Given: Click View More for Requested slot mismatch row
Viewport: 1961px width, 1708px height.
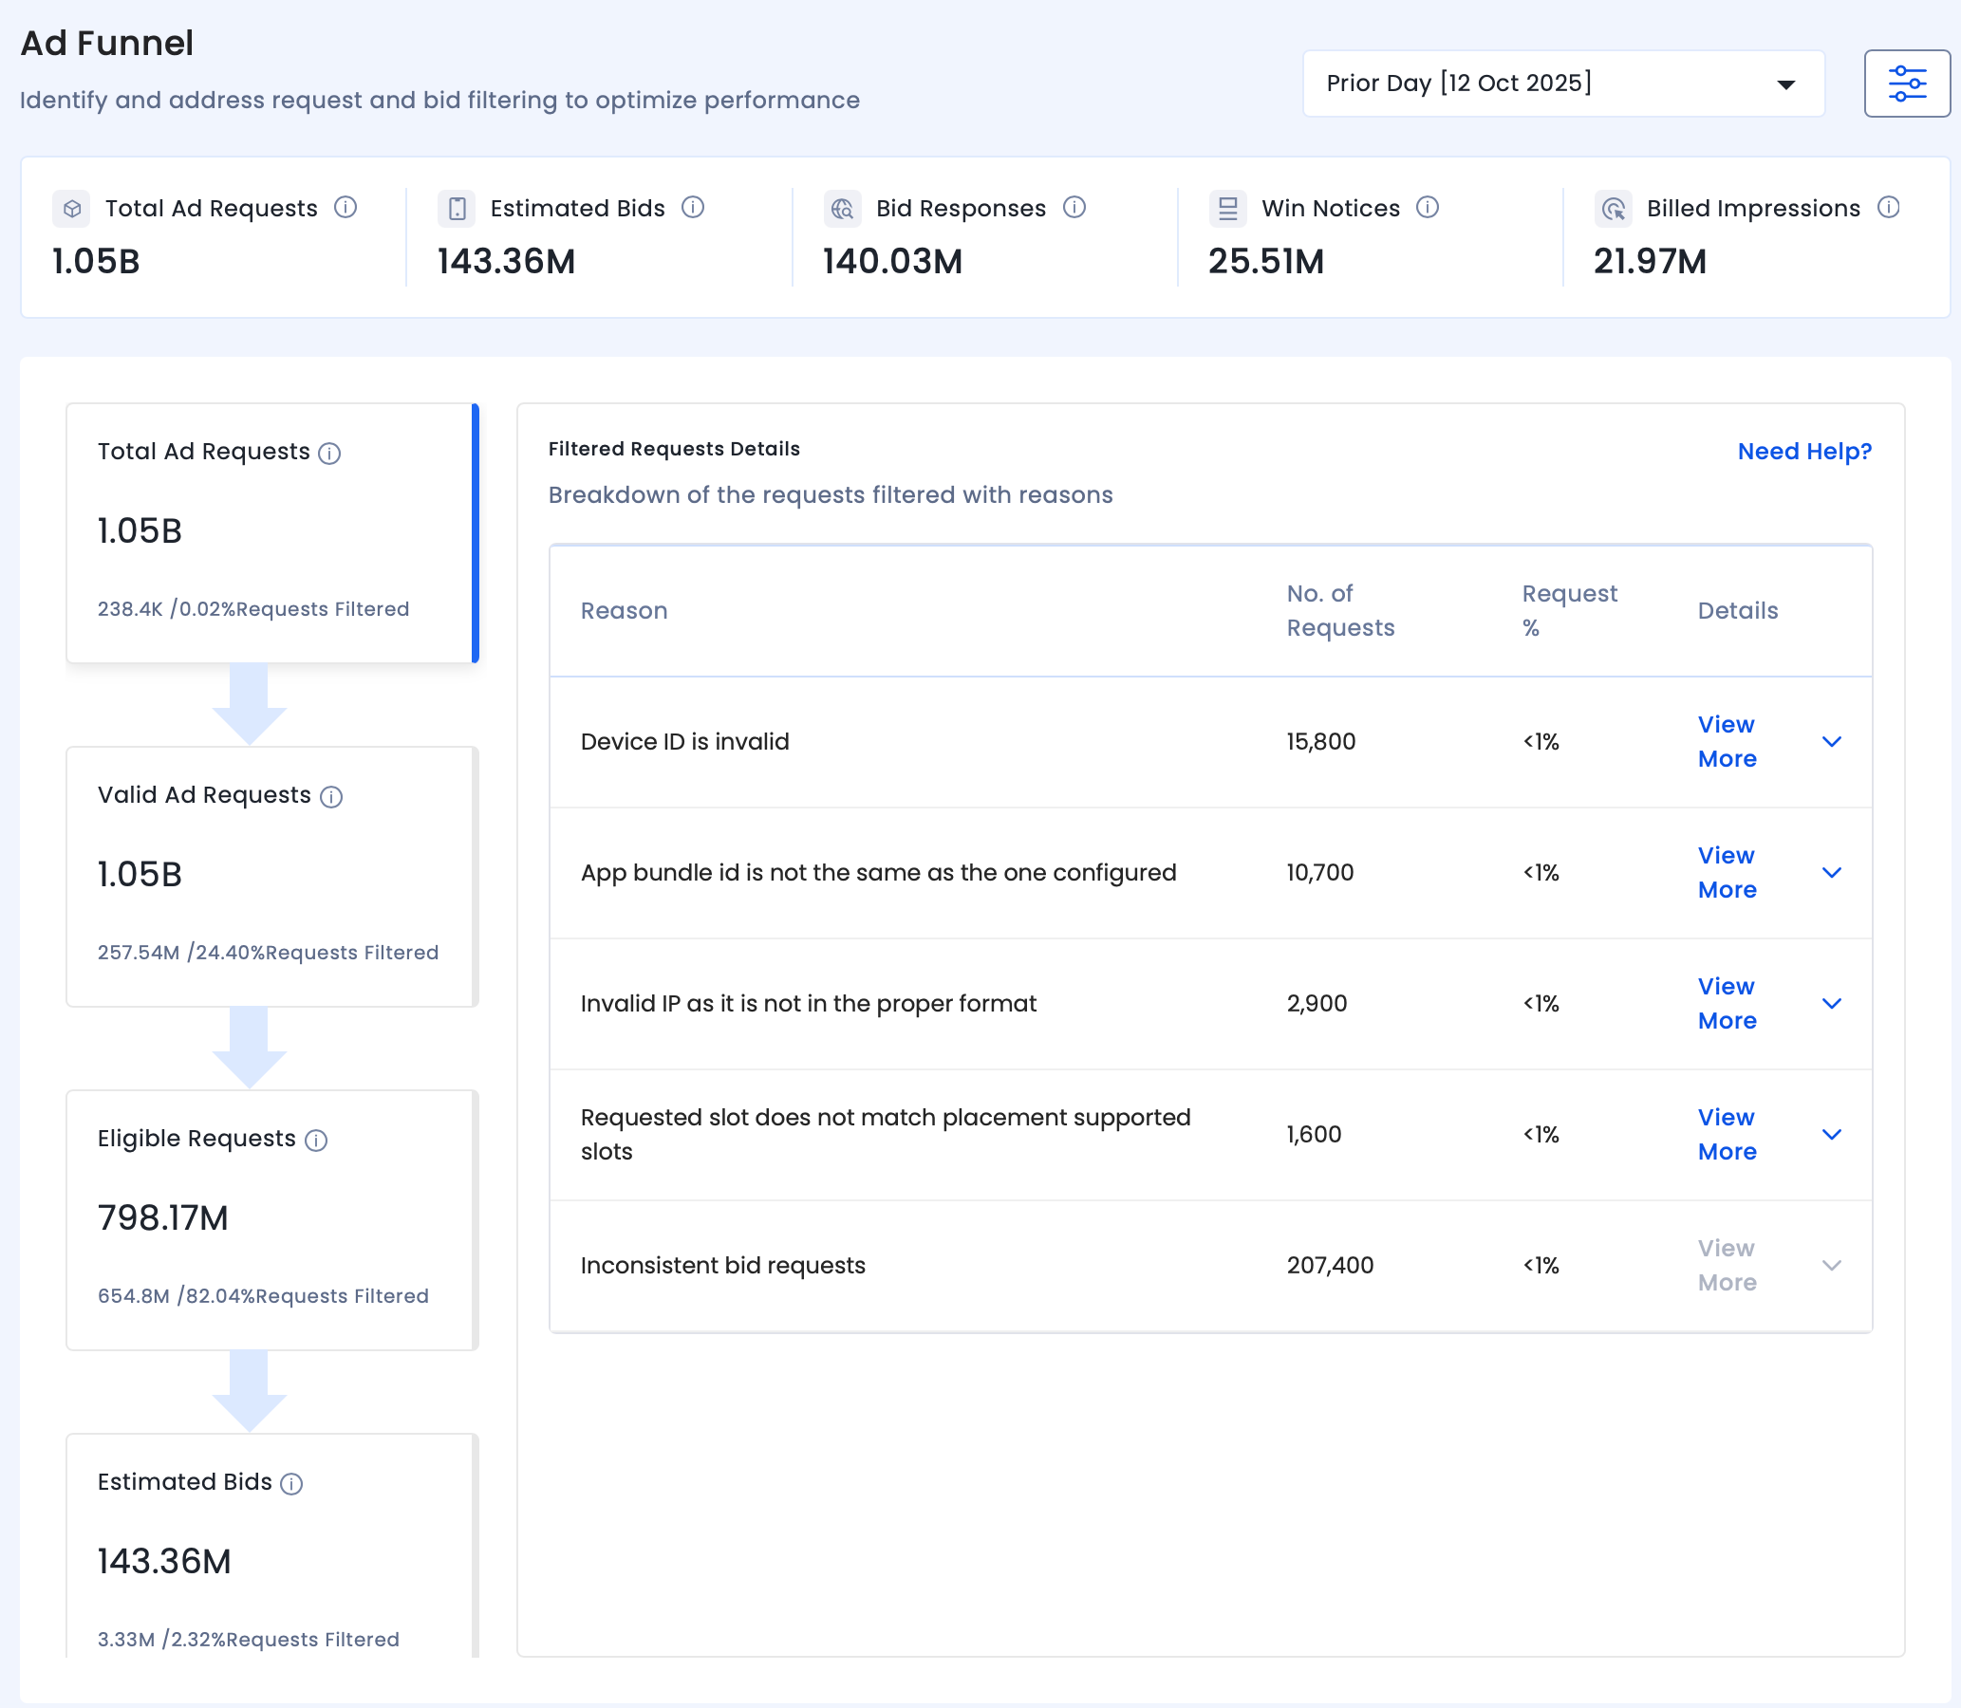Looking at the screenshot, I should coord(1727,1134).
